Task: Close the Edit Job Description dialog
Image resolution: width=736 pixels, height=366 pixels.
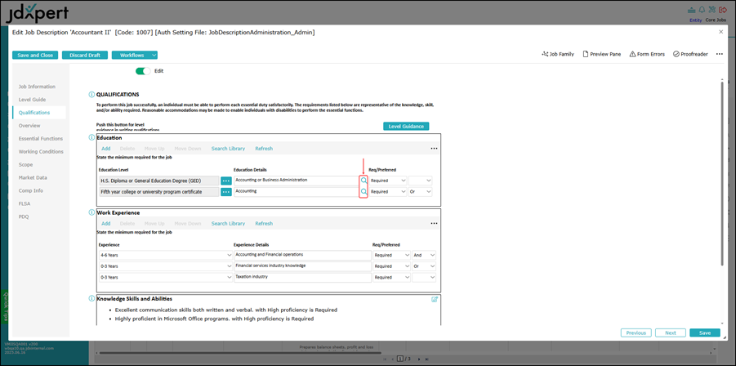Action: coord(721,32)
